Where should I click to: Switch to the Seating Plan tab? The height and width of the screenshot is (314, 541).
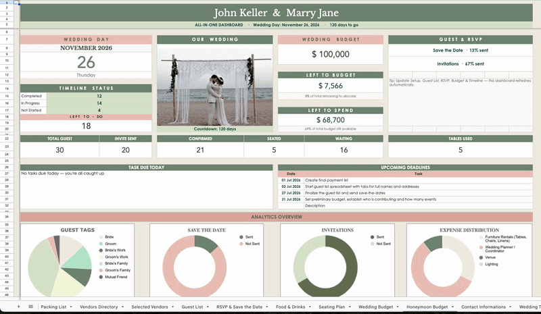331,307
